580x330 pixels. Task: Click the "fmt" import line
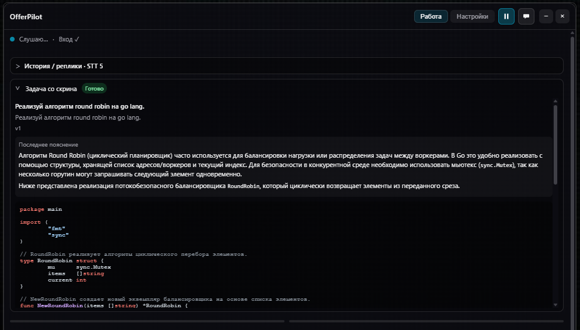[57, 228]
